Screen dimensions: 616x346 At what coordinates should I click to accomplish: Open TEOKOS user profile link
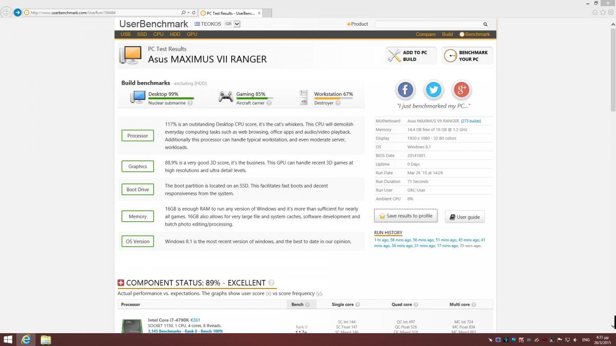(x=210, y=24)
